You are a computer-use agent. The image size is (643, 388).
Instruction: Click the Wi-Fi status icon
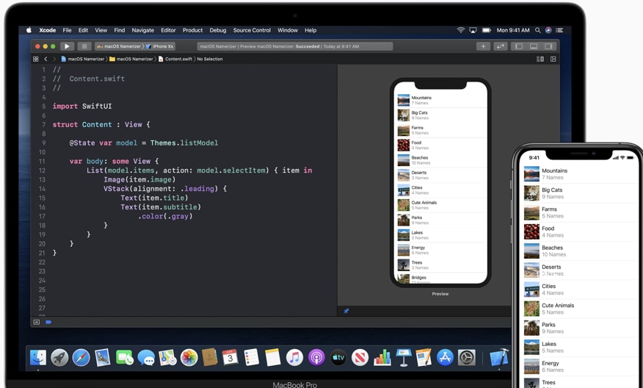coord(461,30)
